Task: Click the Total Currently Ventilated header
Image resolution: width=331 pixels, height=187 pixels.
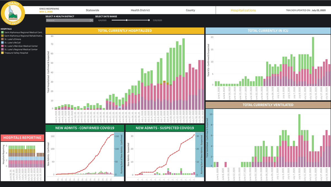Action: [268, 105]
